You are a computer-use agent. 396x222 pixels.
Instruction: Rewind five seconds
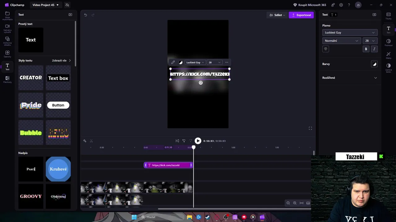184,141
